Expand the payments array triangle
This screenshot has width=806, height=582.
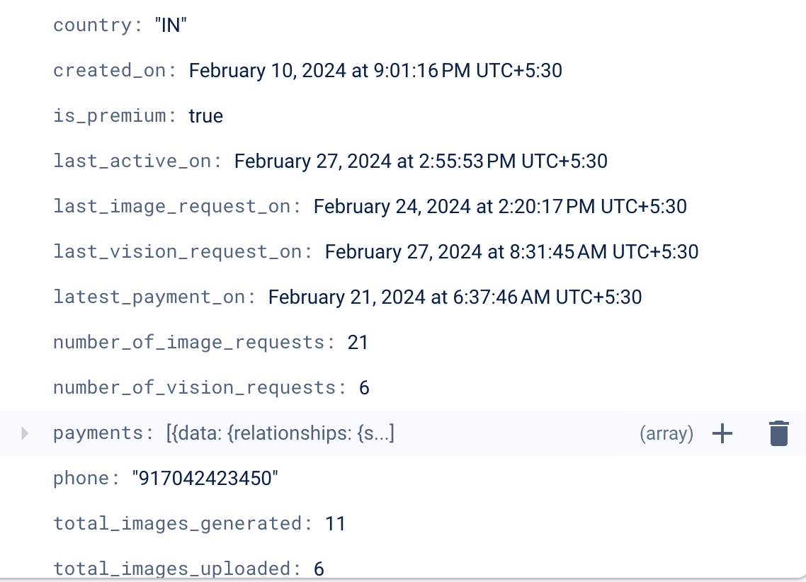[x=25, y=433]
